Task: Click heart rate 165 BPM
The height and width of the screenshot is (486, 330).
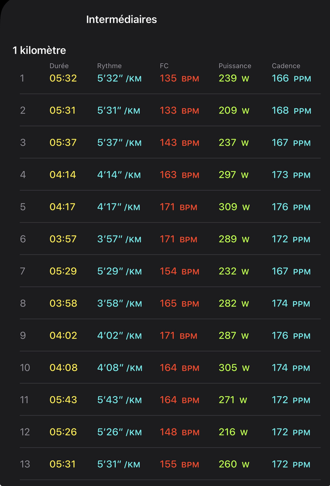Action: (179, 303)
